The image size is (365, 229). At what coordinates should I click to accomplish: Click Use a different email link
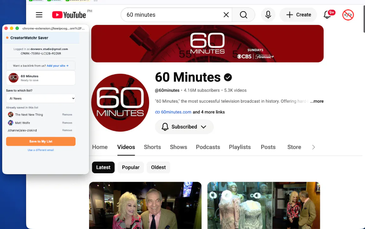coord(41,150)
